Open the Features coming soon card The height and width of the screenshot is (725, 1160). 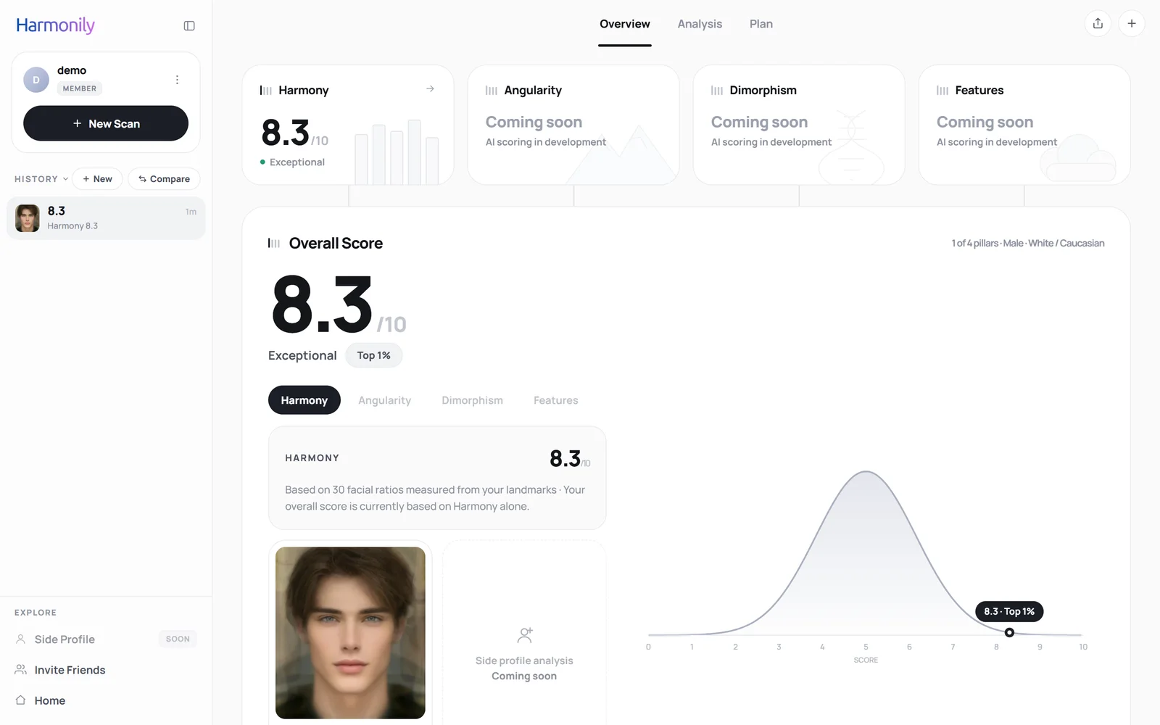click(x=1024, y=125)
